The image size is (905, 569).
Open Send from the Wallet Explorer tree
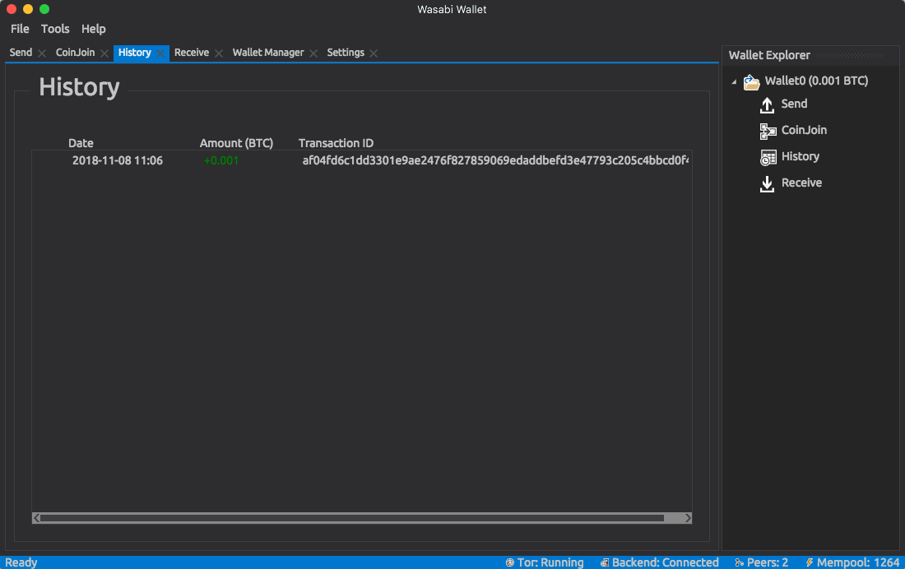coord(794,104)
